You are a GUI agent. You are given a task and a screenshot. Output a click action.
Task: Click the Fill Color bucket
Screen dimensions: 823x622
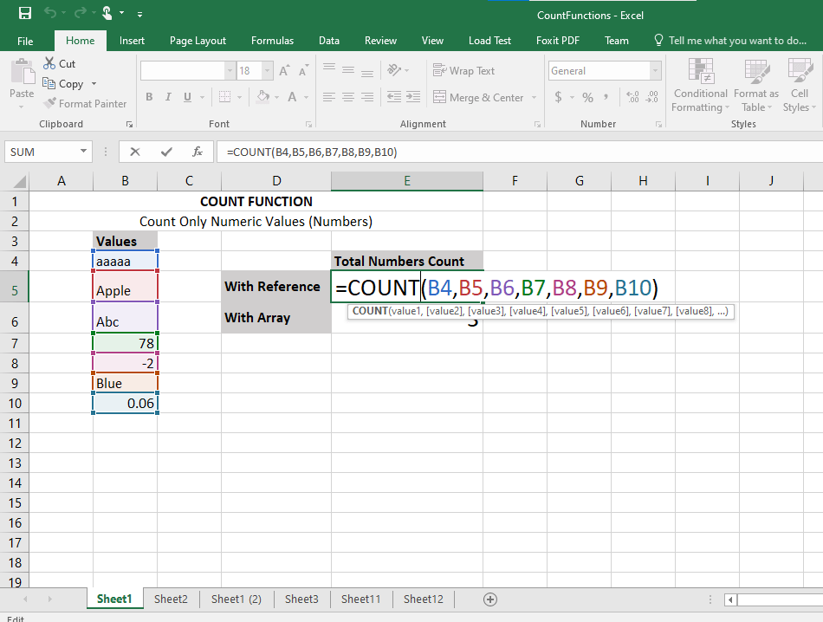point(263,97)
